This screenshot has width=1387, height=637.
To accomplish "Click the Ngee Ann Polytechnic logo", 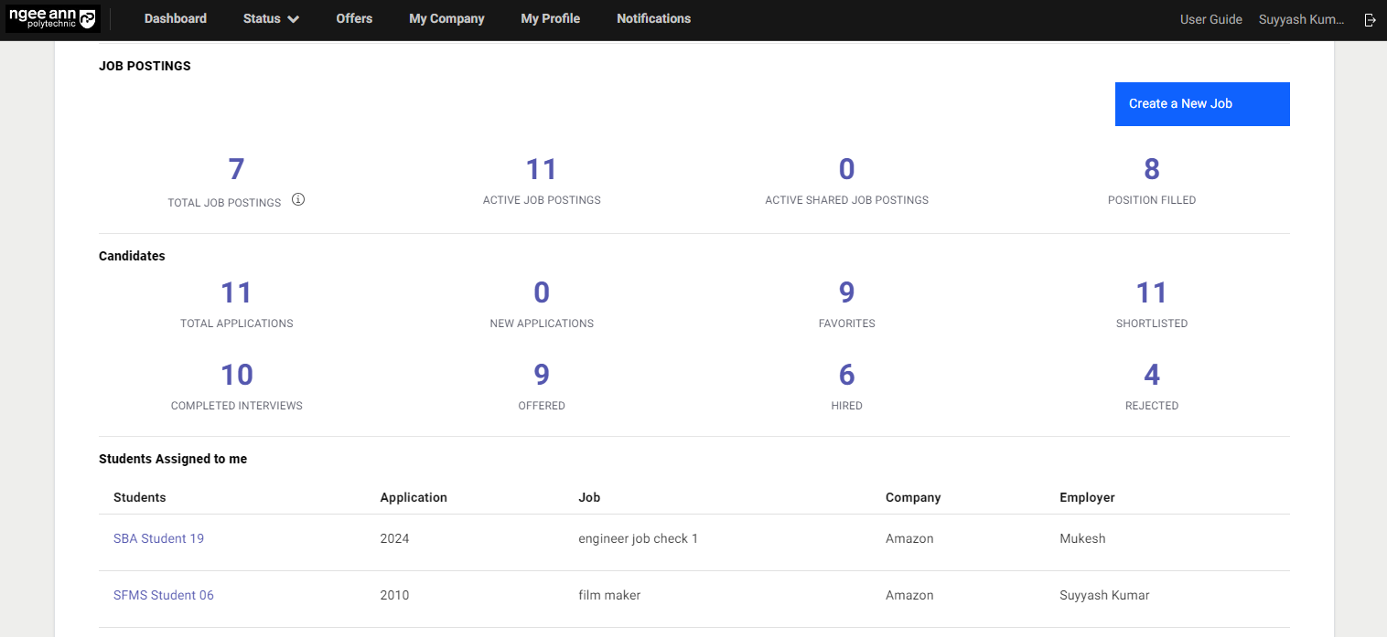I will click(x=51, y=19).
